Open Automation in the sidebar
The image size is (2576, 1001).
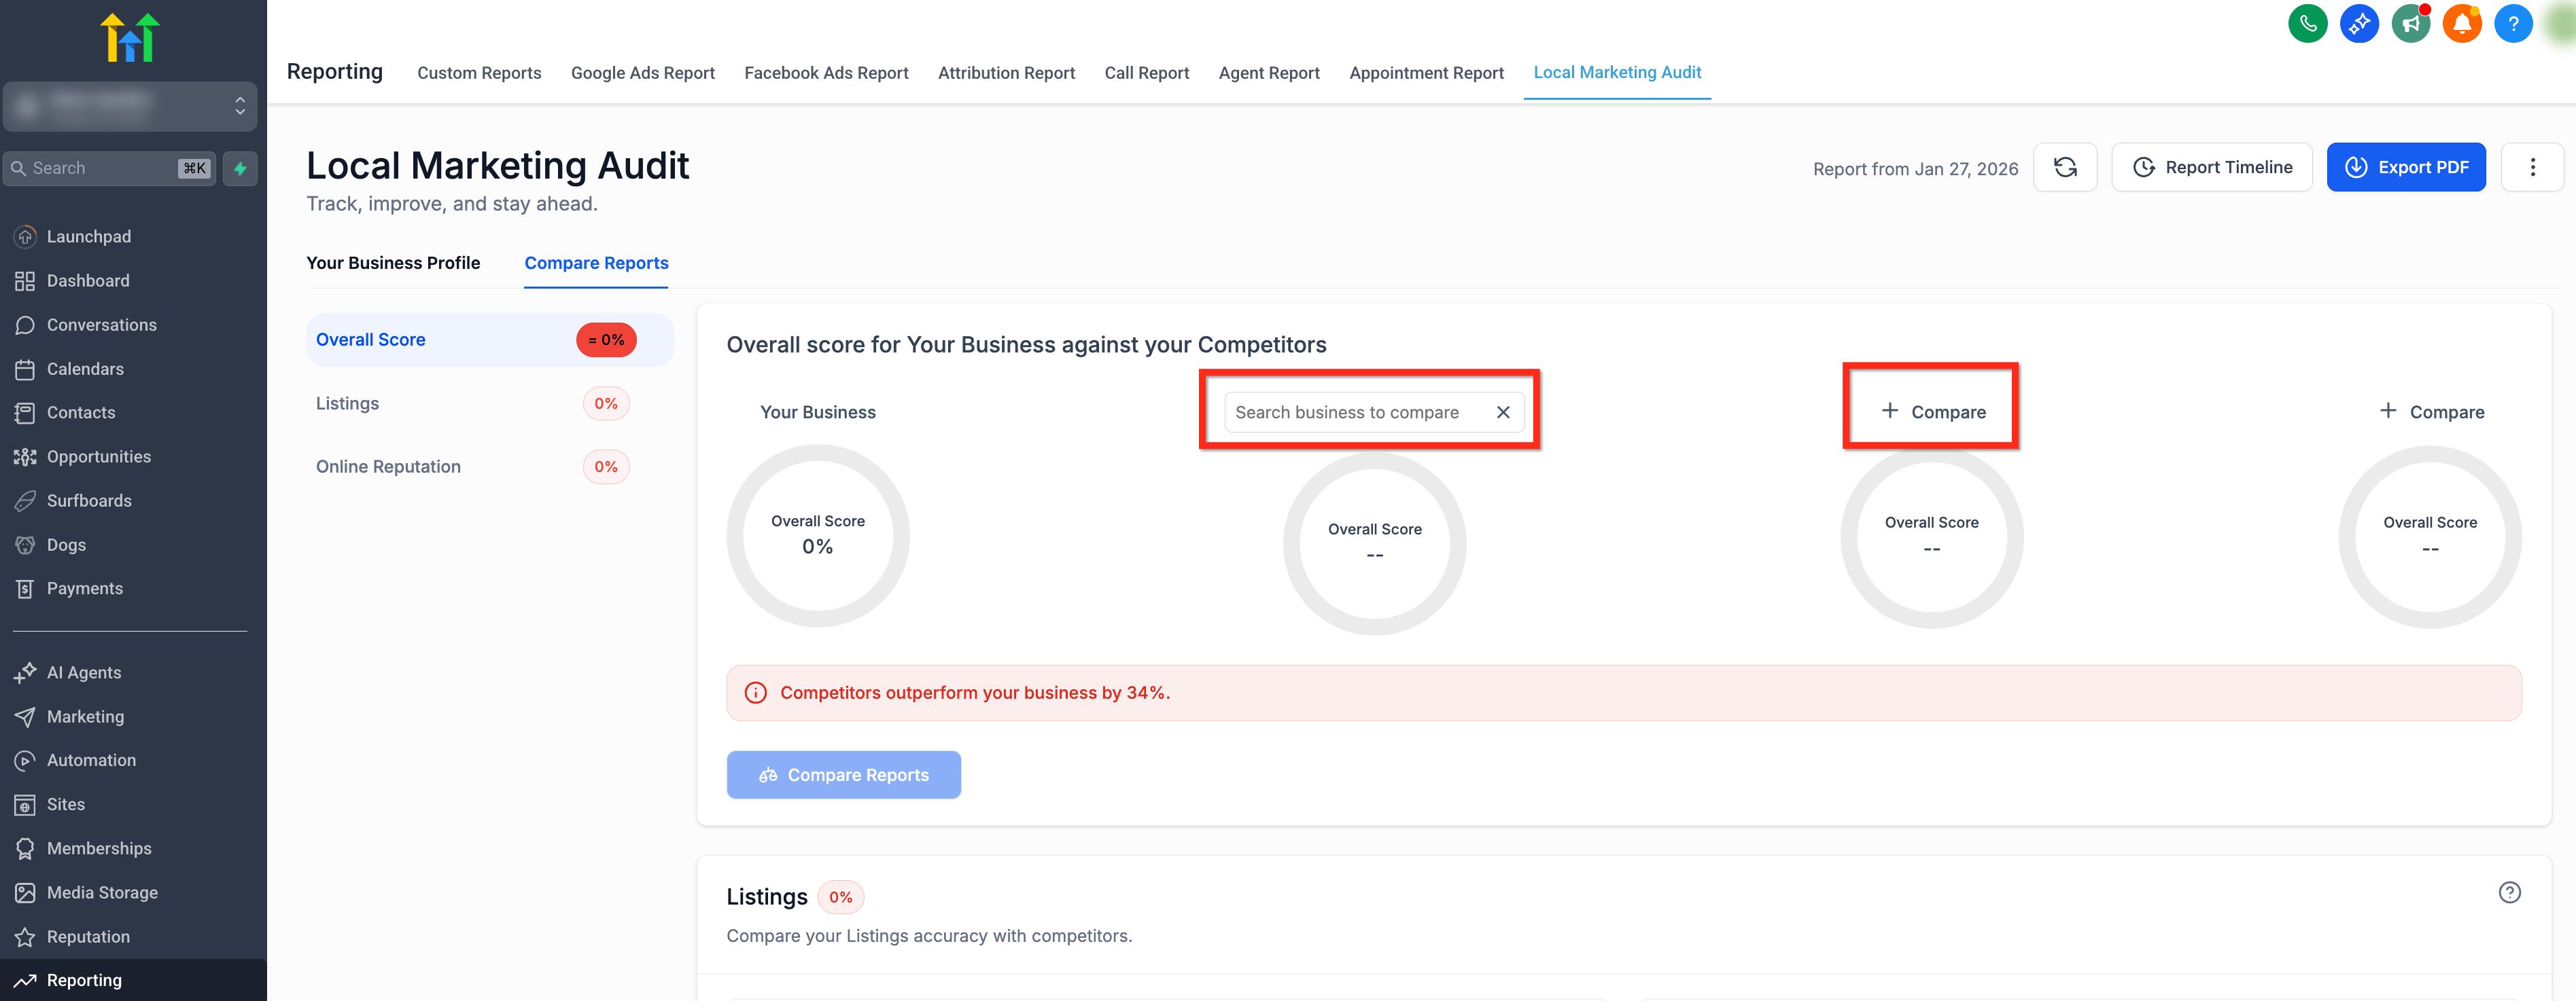point(91,760)
